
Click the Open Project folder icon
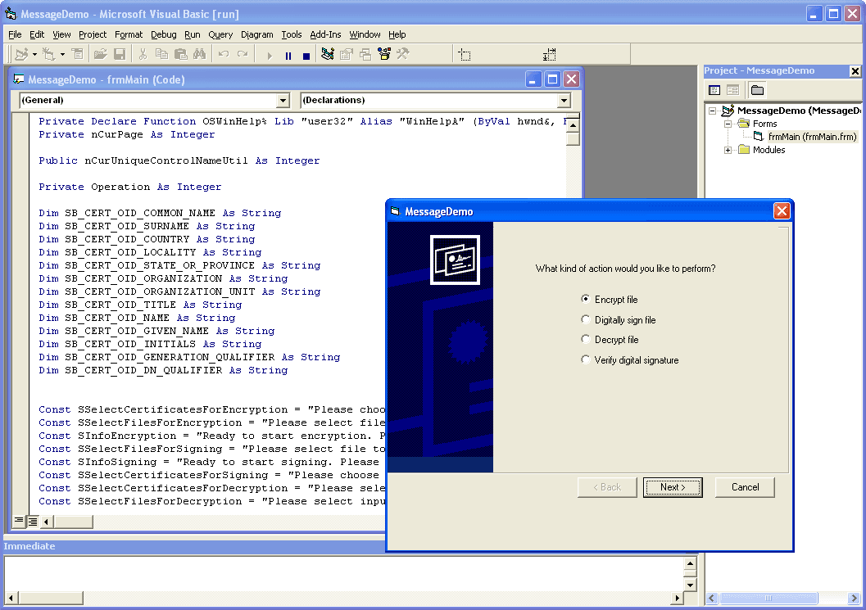(x=100, y=54)
